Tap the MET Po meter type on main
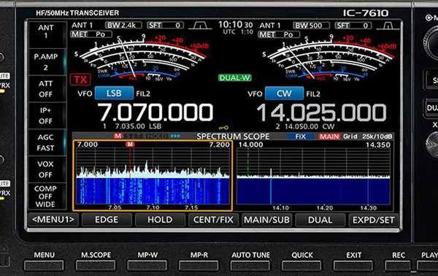438x276 pixels. point(91,34)
